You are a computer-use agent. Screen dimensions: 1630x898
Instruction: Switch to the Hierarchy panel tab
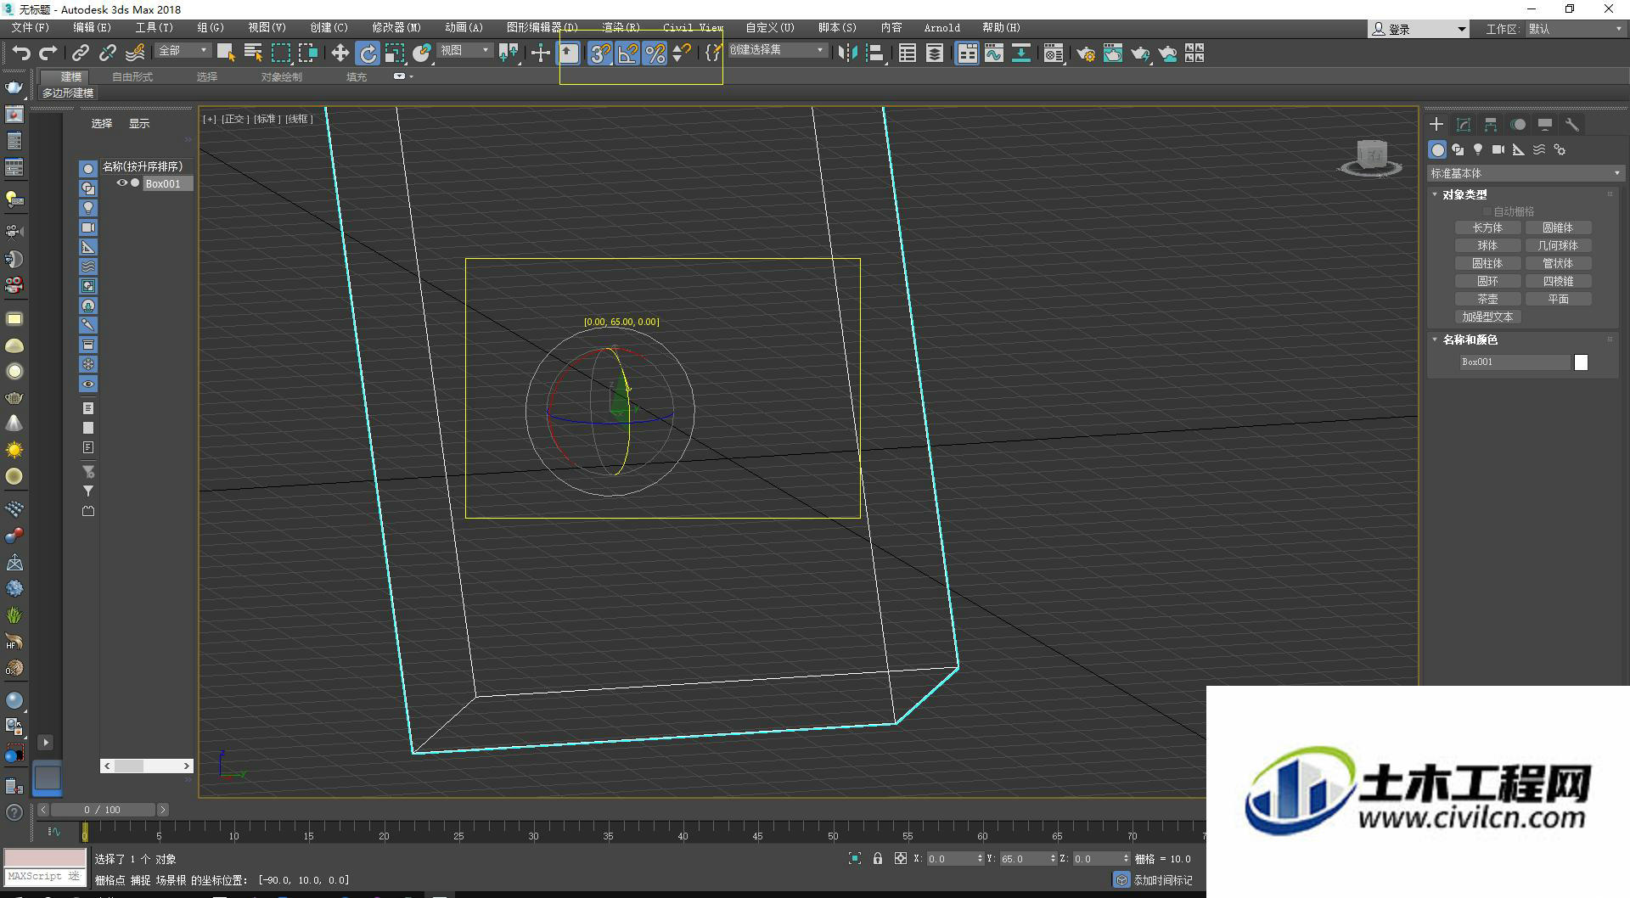pyautogui.click(x=1491, y=125)
